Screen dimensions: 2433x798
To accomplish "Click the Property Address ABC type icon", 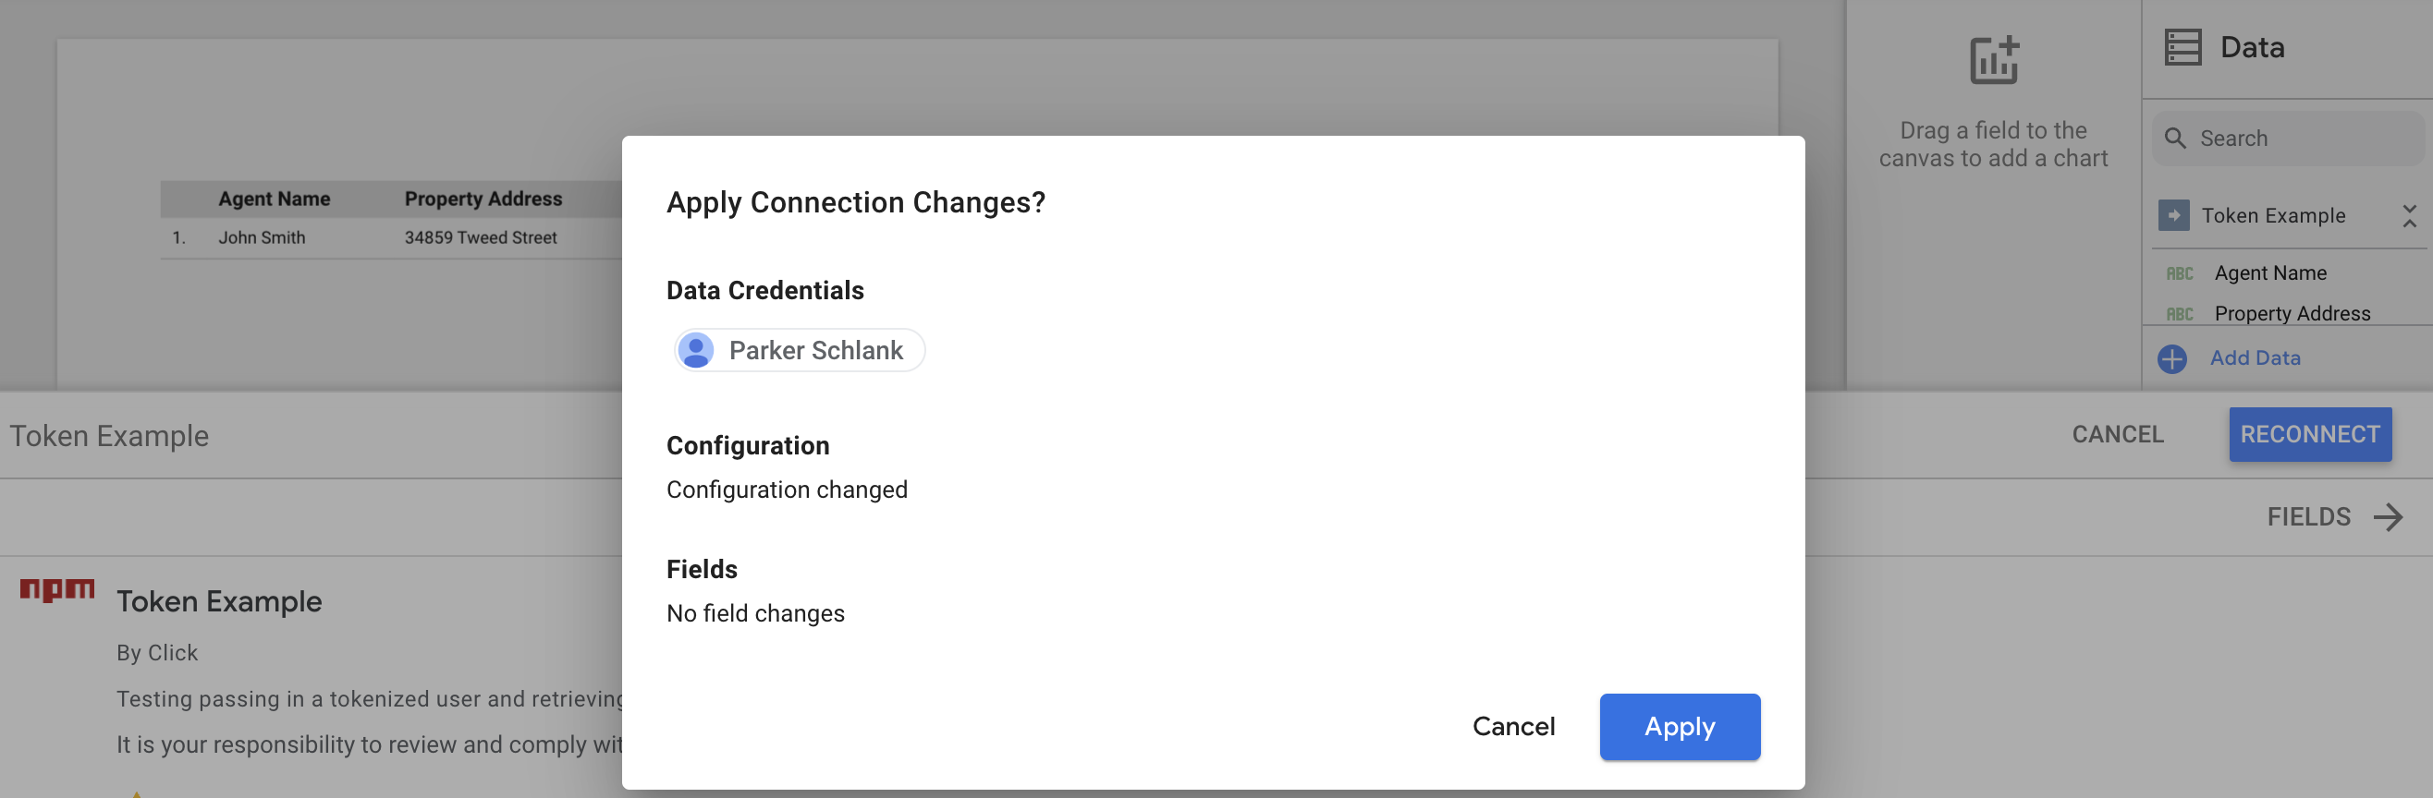I will pos(2179,314).
